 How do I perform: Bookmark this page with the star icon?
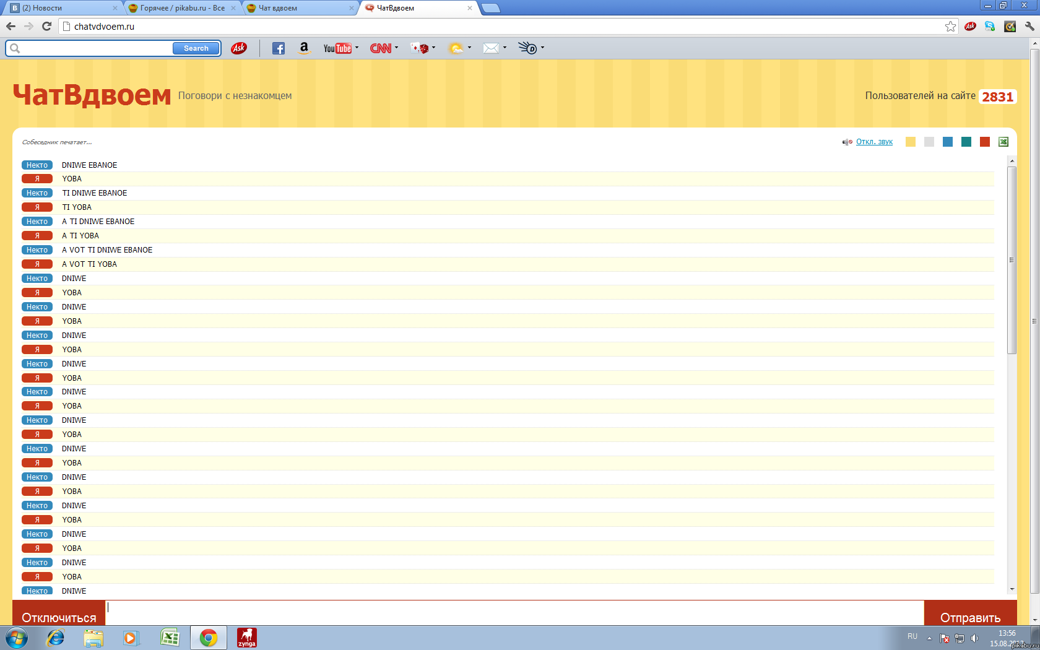pos(950,26)
